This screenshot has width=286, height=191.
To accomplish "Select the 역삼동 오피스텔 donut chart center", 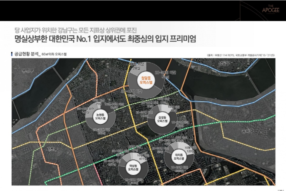I will pyautogui.click(x=133, y=167).
